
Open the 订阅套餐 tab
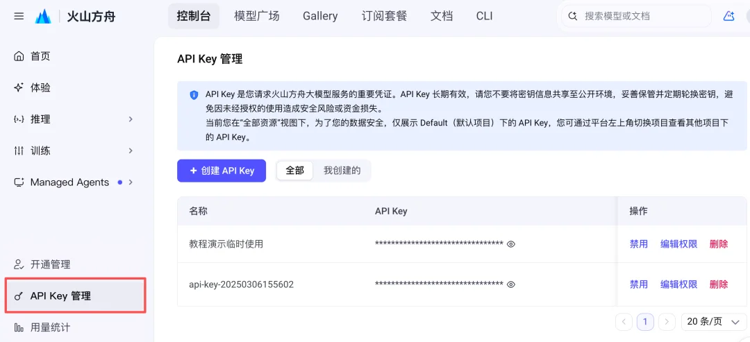(385, 16)
